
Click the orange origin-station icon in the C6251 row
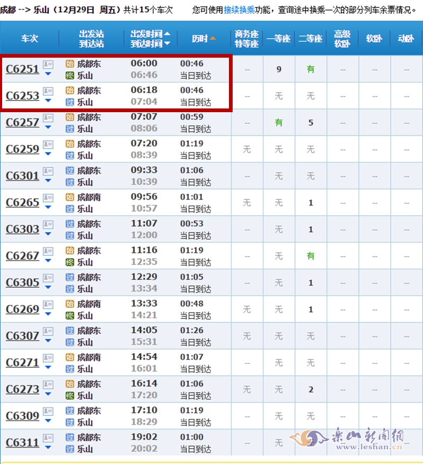pyautogui.click(x=70, y=64)
